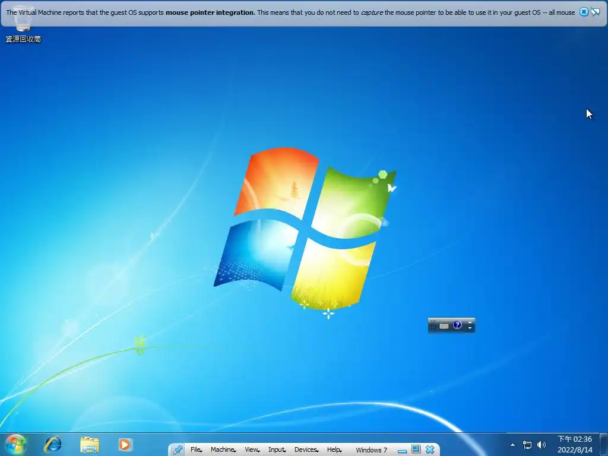This screenshot has width=608, height=456.
Task: Open Windows Explorer from the taskbar
Action: 90,445
